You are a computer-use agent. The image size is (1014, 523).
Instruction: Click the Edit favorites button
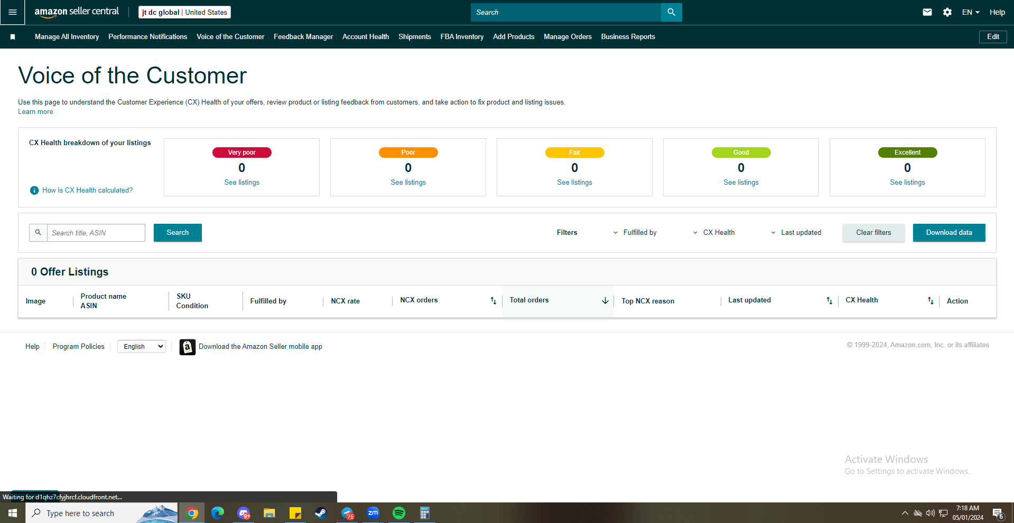coord(993,37)
